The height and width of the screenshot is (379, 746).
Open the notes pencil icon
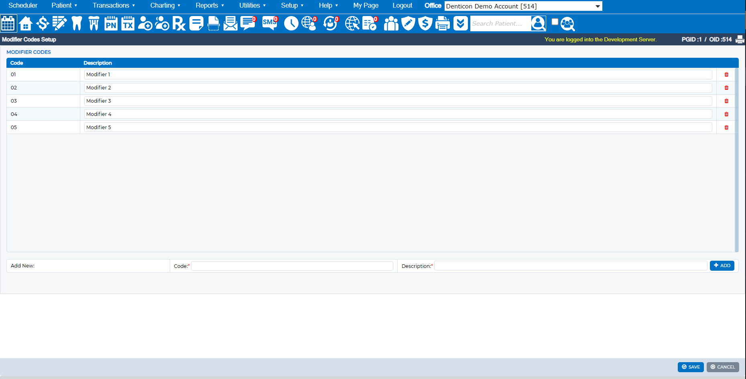(59, 23)
